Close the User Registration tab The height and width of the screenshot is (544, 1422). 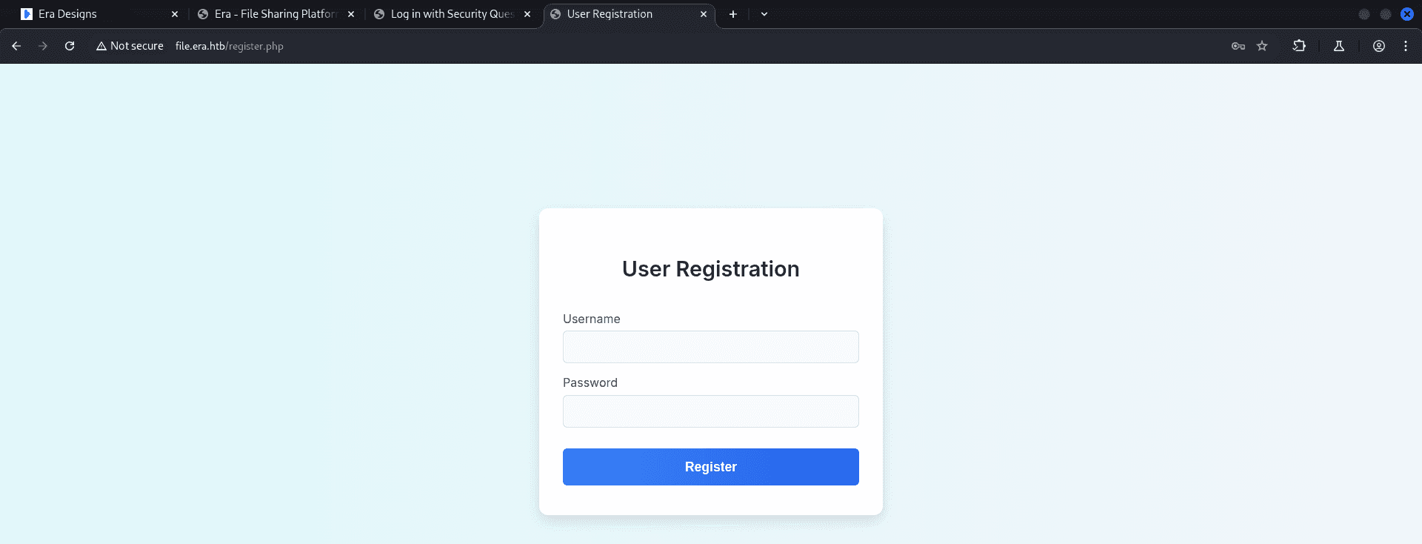coord(704,14)
